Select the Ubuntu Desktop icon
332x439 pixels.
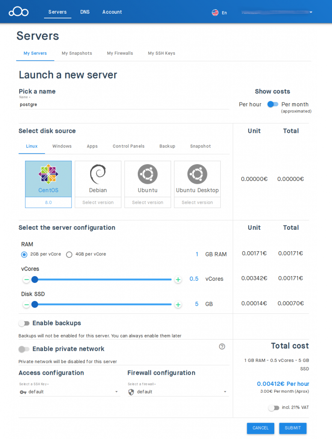197,174
